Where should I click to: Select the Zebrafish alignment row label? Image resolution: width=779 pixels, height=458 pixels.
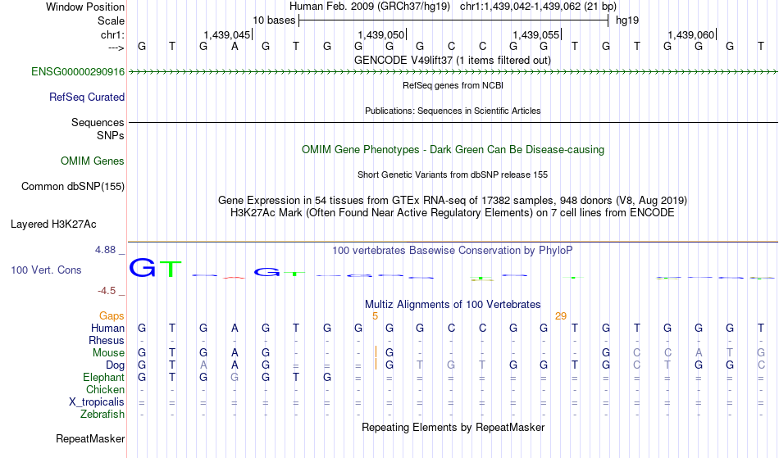click(x=102, y=414)
